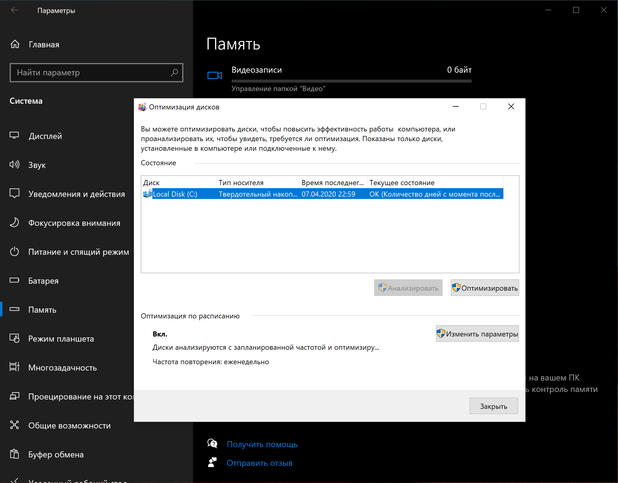This screenshot has width=618, height=483.
Task: Click into the Найти параметр search field
Action: 90,73
